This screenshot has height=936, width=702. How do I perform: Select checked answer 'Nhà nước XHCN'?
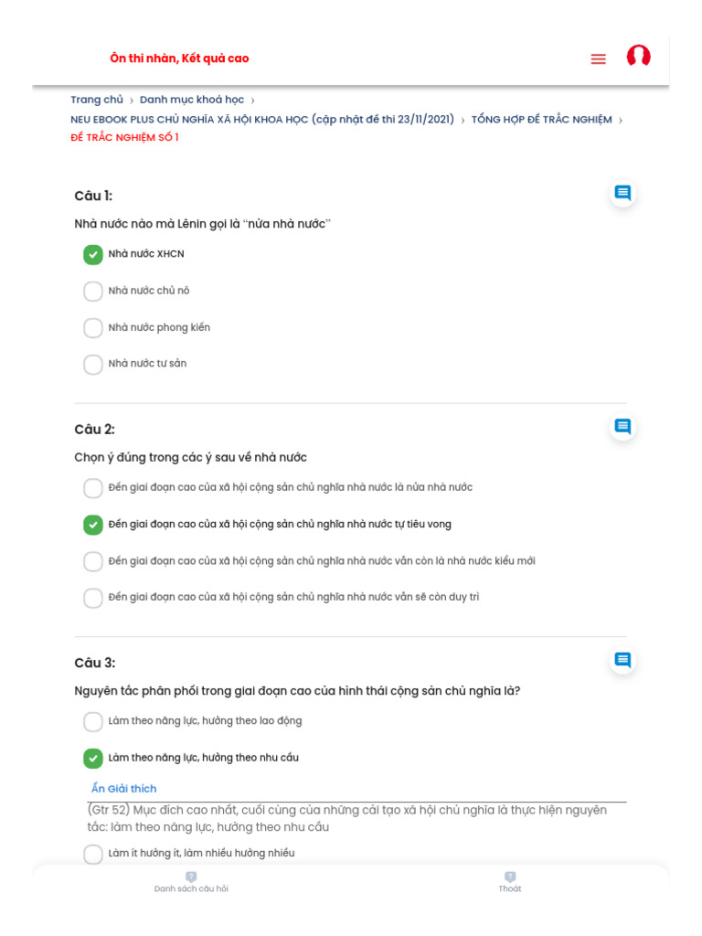pyautogui.click(x=93, y=255)
